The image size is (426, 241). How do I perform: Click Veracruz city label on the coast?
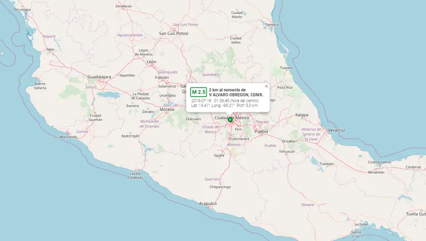click(x=337, y=130)
